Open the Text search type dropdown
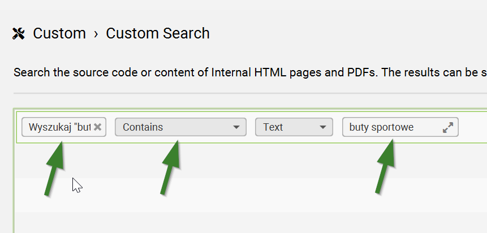487x233 pixels. coord(288,127)
